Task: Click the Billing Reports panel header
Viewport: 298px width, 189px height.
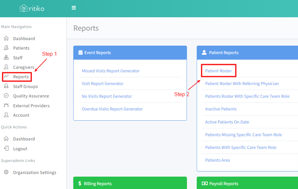Action: point(130,183)
